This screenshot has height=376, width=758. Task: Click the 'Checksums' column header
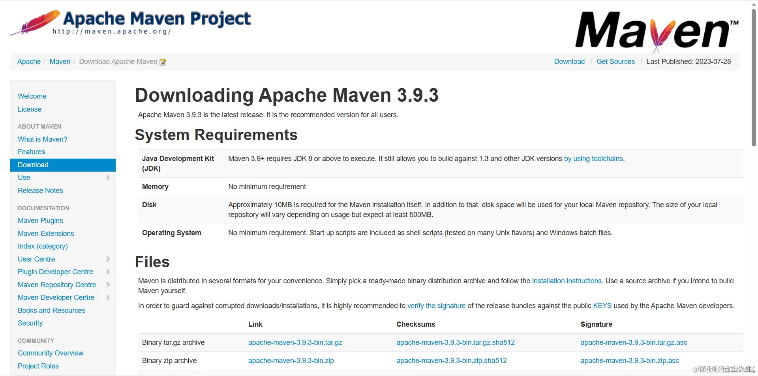click(x=416, y=324)
